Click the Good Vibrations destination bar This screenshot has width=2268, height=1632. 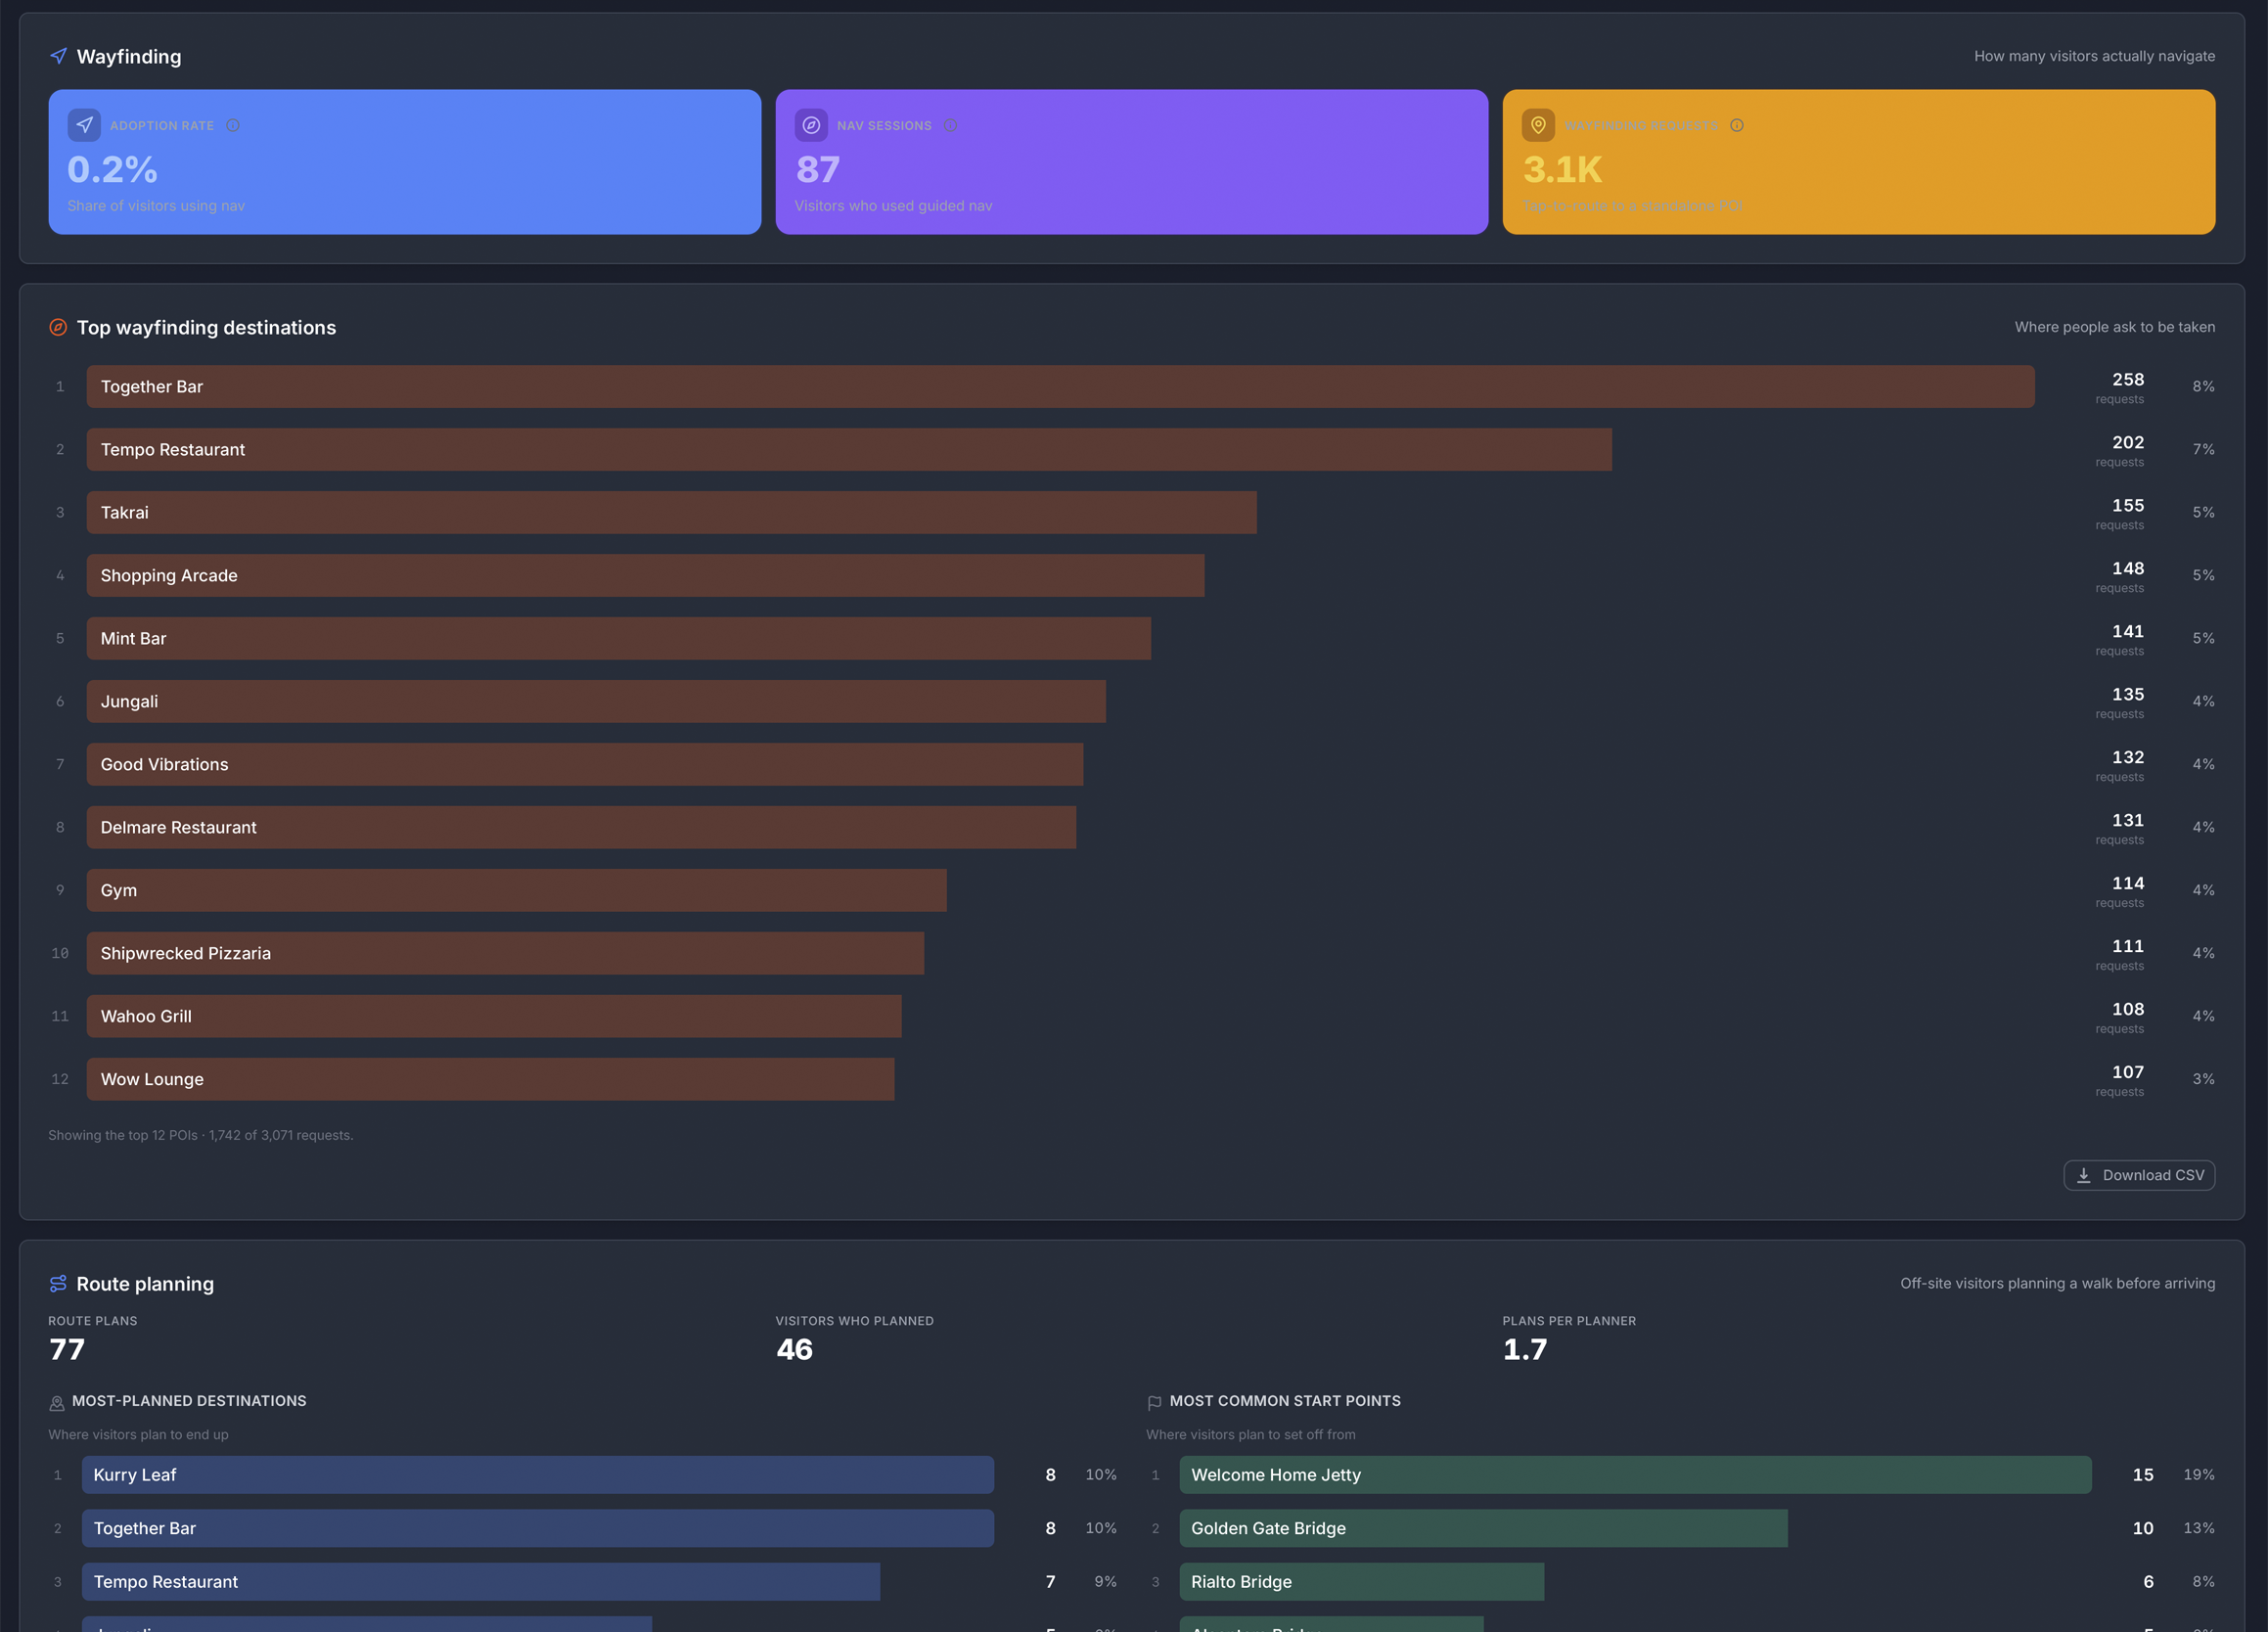click(x=585, y=764)
